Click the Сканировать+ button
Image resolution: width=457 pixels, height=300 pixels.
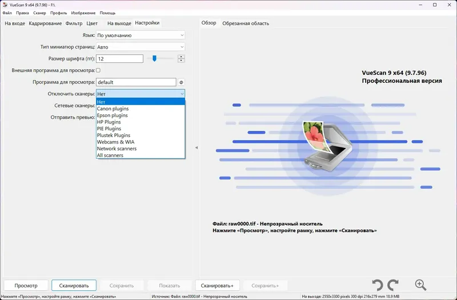(x=217, y=285)
